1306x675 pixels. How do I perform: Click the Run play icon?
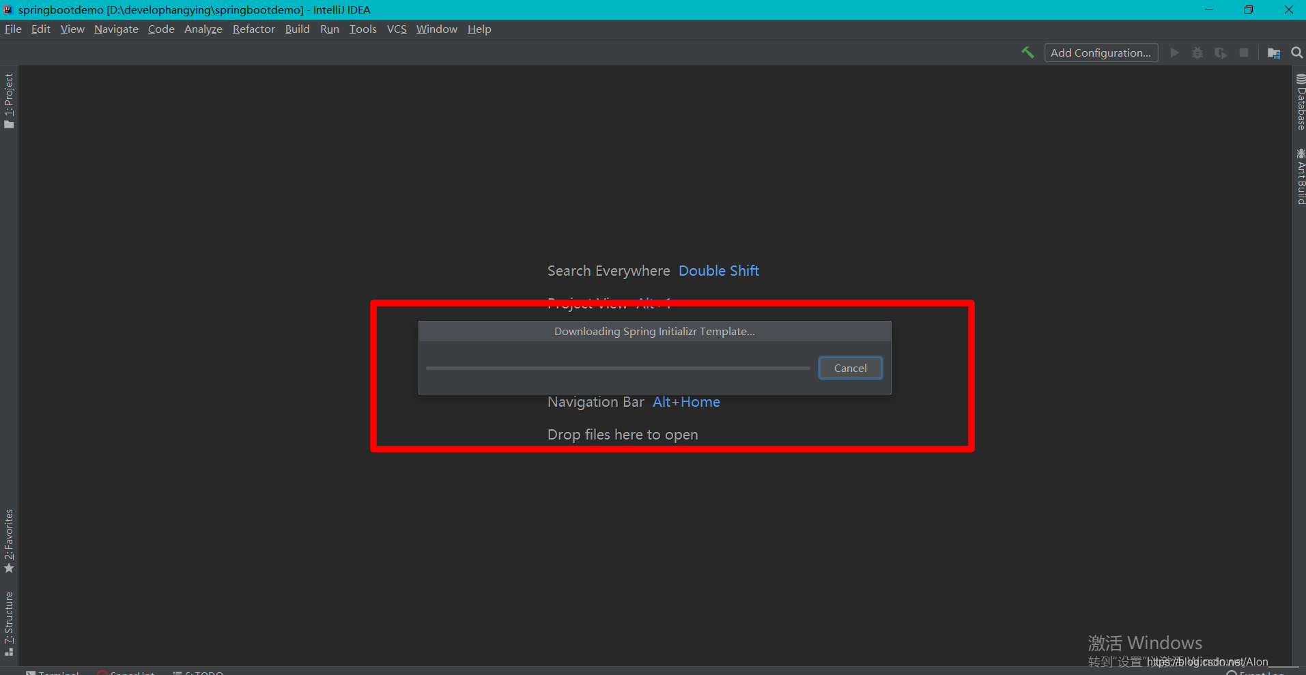tap(1174, 53)
